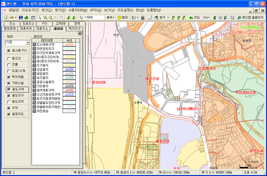Toggle the 기반시설 option
This screenshot has width=267, height=176.
[x=9, y=83]
